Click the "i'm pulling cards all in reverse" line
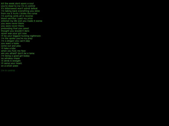 [x=17, y=16]
